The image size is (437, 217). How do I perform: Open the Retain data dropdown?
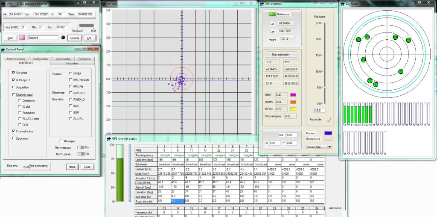319,147
